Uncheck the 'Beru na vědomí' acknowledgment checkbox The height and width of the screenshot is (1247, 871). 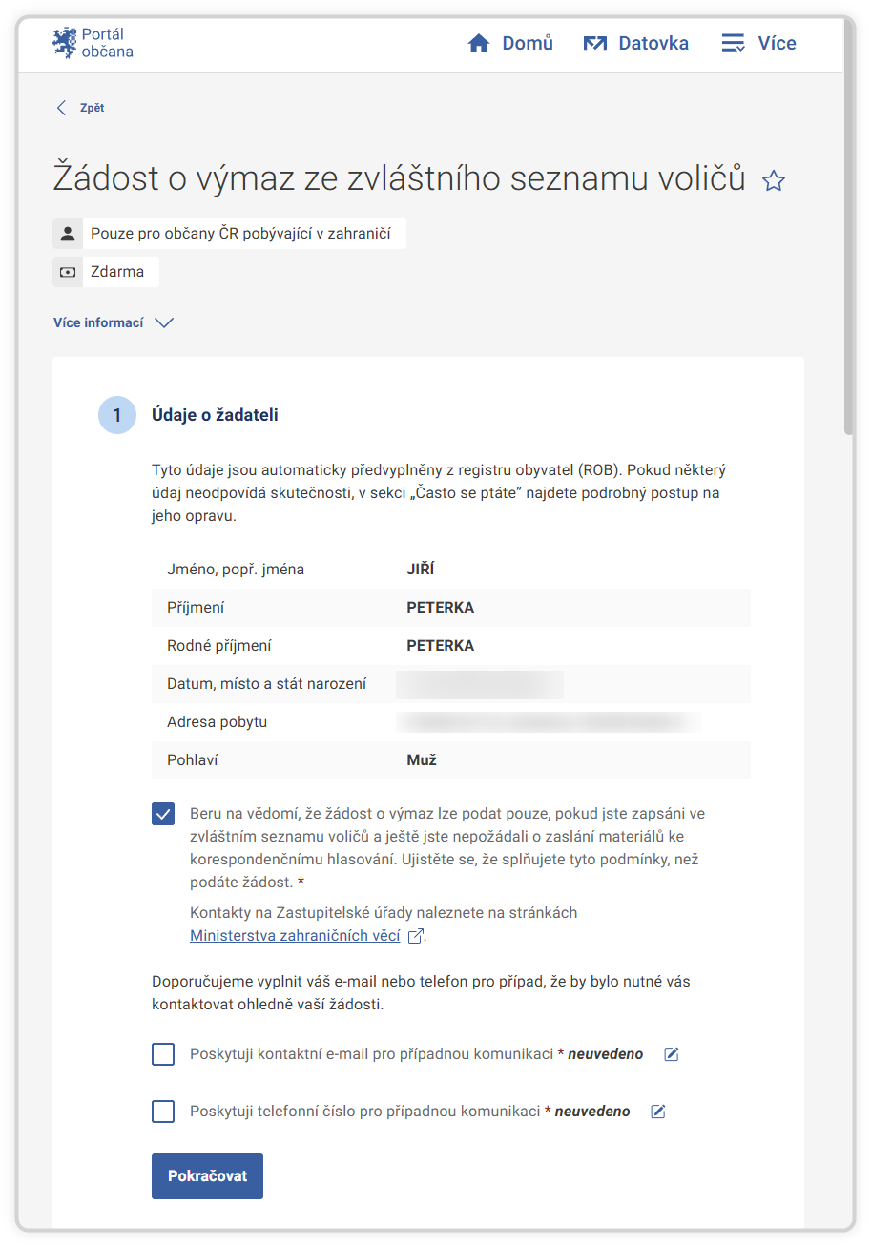coord(163,814)
